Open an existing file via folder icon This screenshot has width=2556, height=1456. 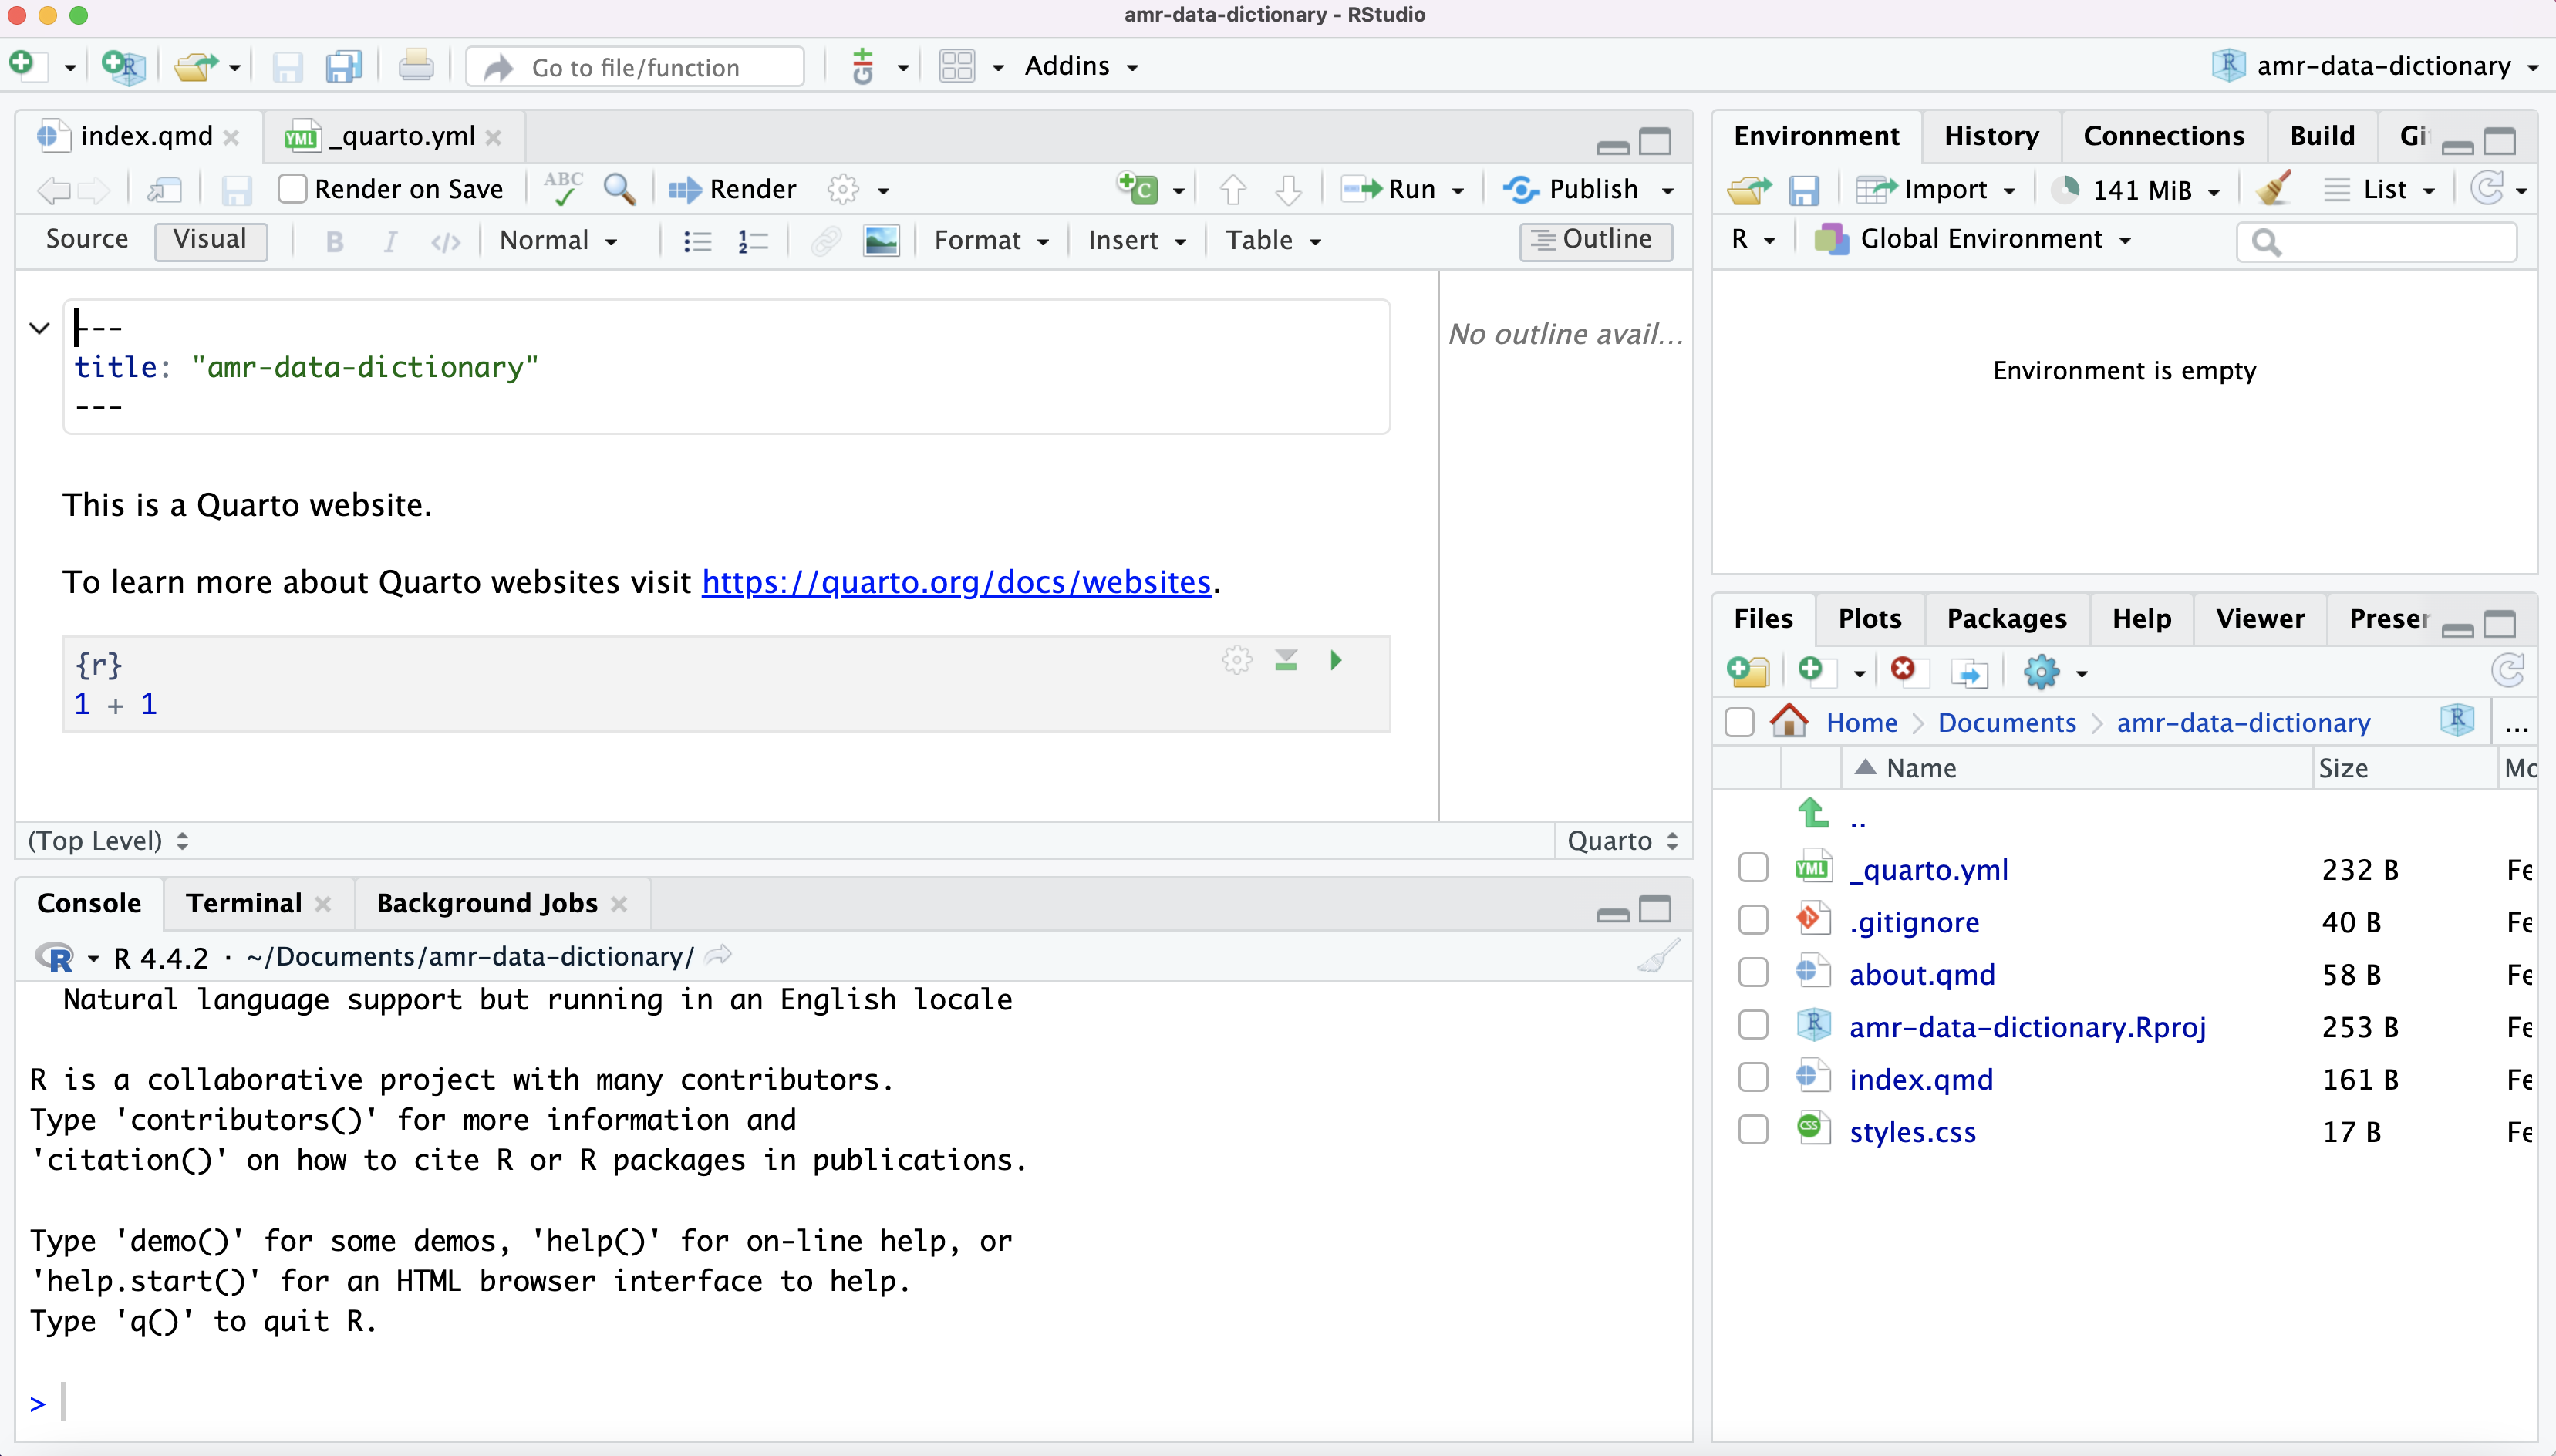click(195, 66)
